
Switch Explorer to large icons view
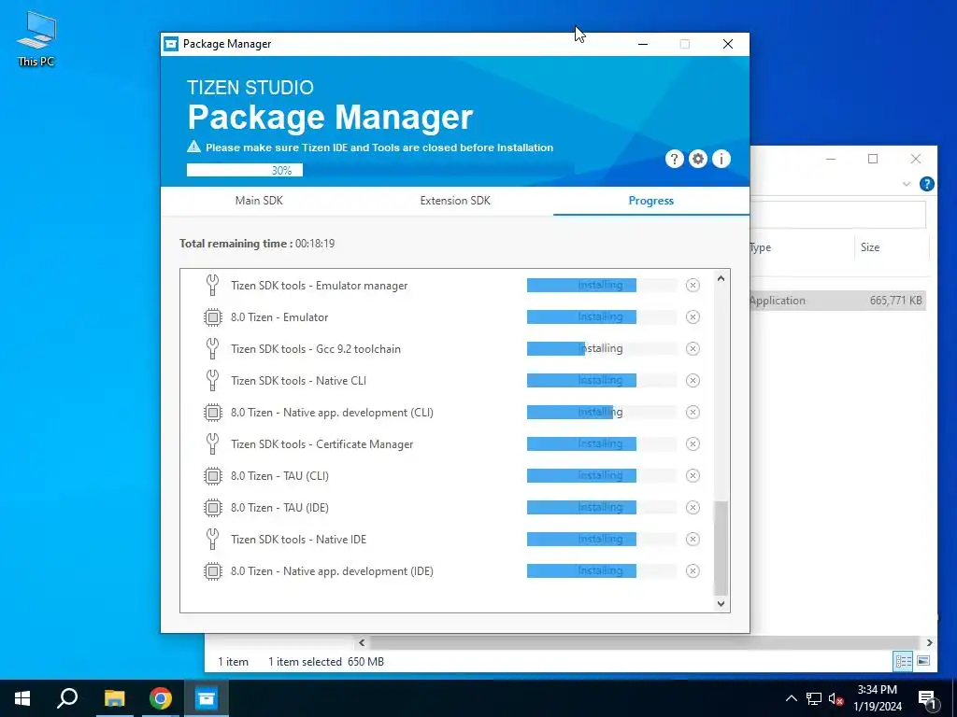(923, 661)
